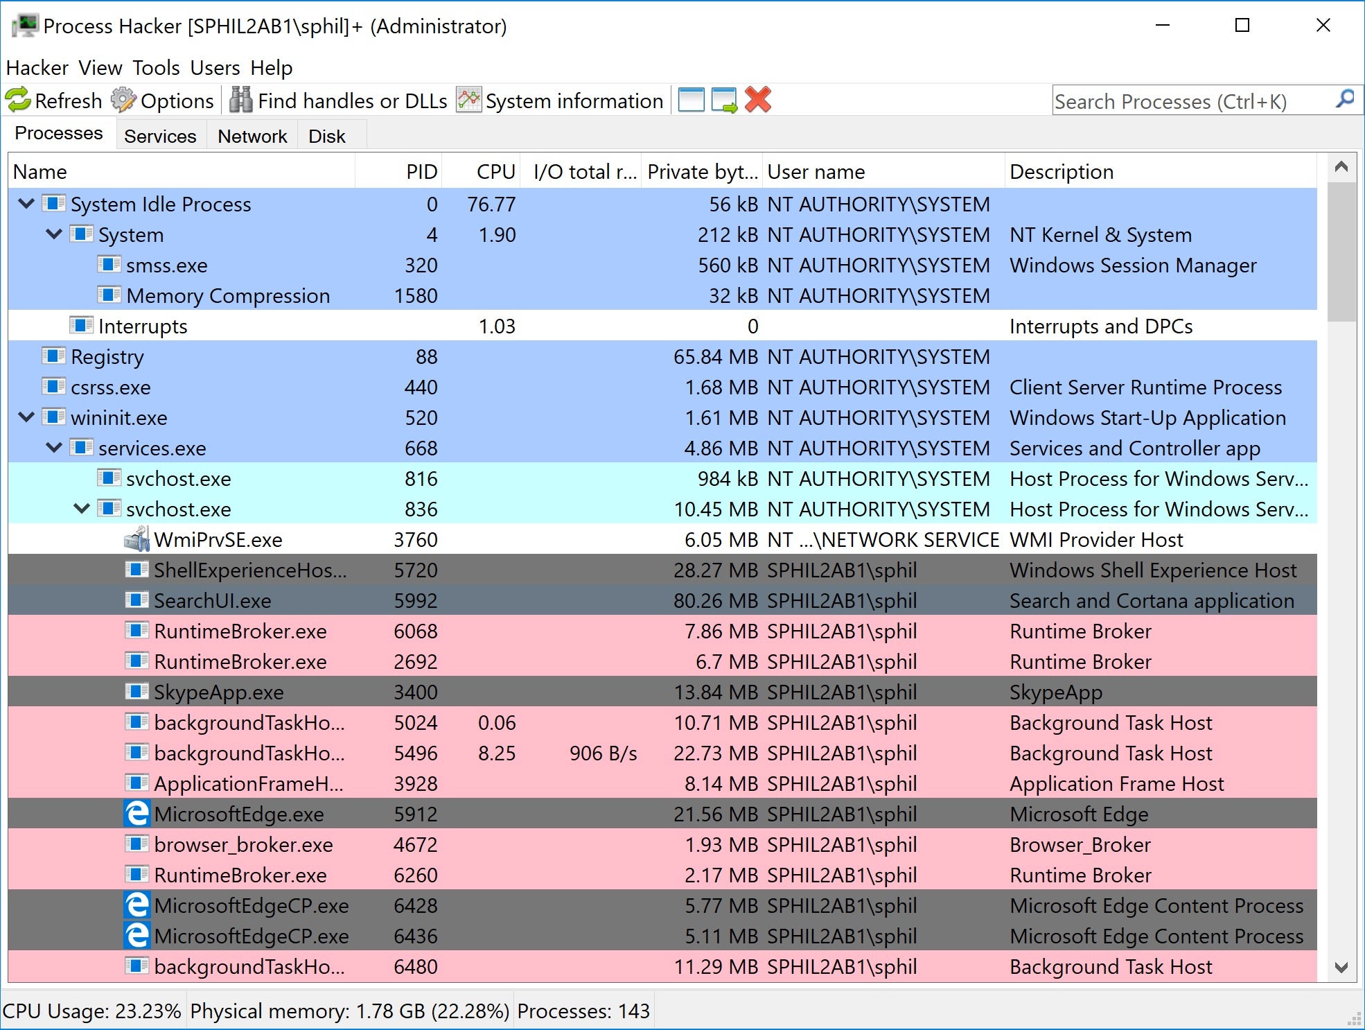Open the Hacker menu
Screen dimensions: 1365x1030
[37, 68]
